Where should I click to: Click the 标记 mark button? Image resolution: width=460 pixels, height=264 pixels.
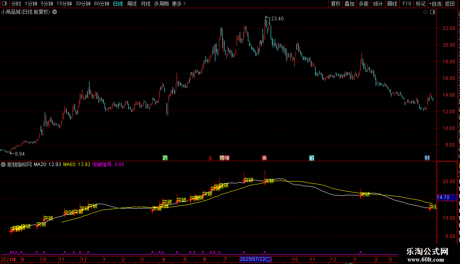pyautogui.click(x=421, y=4)
